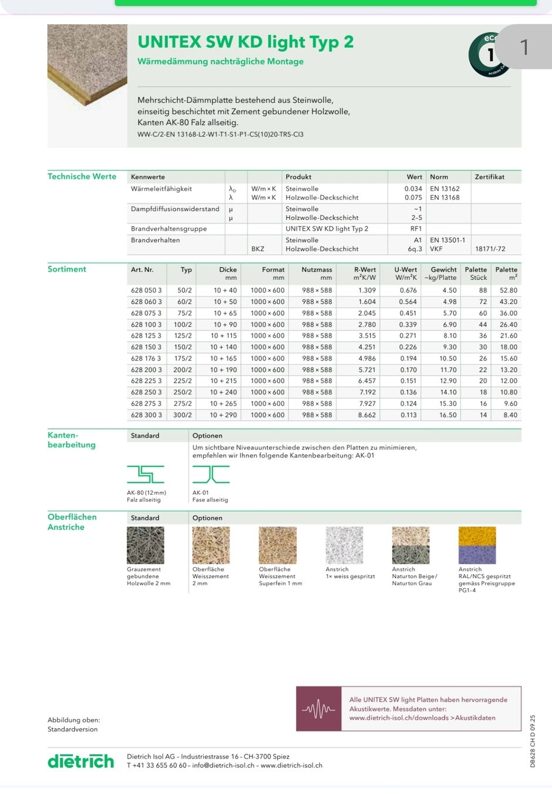Viewport: 552px width, 794px height.
Task: Click the dietrich company logo
Action: (x=81, y=761)
